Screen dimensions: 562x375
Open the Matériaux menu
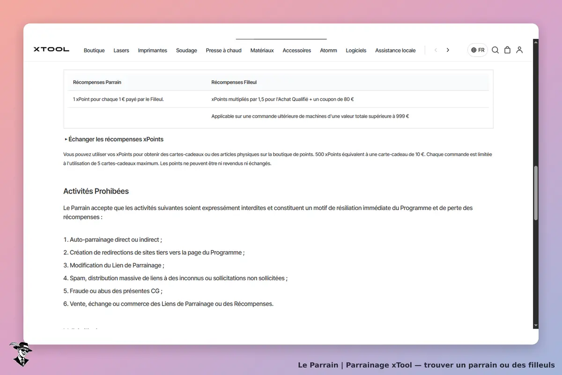(x=262, y=50)
